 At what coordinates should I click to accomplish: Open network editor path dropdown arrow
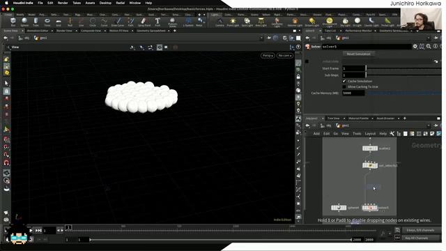point(429,125)
